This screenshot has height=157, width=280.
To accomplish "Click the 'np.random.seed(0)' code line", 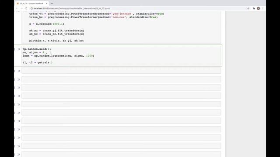I will click(x=37, y=49).
